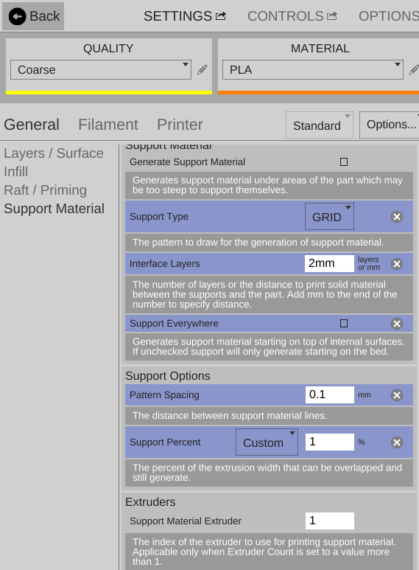Pop out the SETTINGS panel icon
Screen dimensions: 419x570
(x=221, y=16)
